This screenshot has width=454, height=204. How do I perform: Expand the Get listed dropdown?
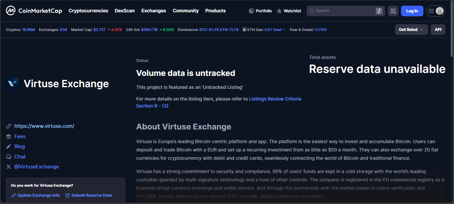coord(411,30)
